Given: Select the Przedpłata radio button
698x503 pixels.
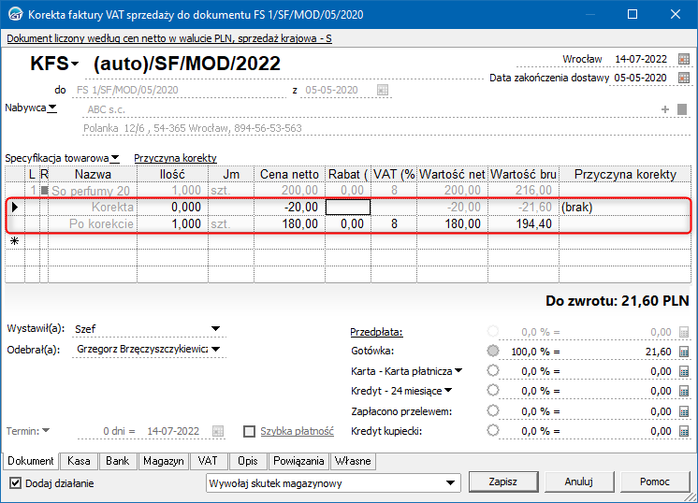Looking at the screenshot, I should tap(493, 331).
